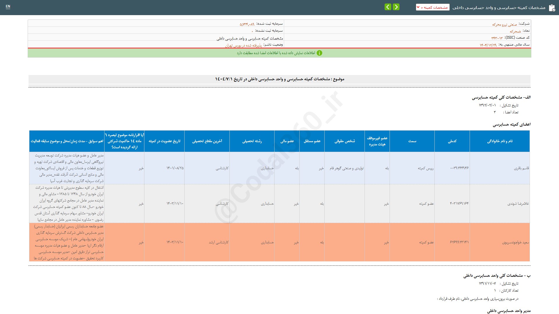Viewport: 559px width, 314px height.
Task: Click the right green arrow button
Action: (x=396, y=7)
